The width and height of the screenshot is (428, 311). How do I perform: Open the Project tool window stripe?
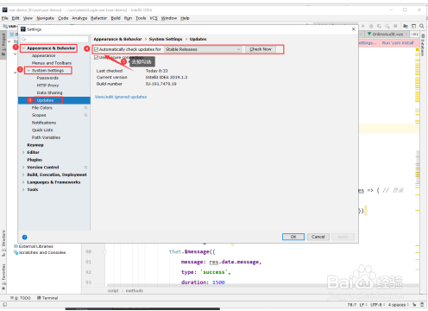(x=3, y=46)
